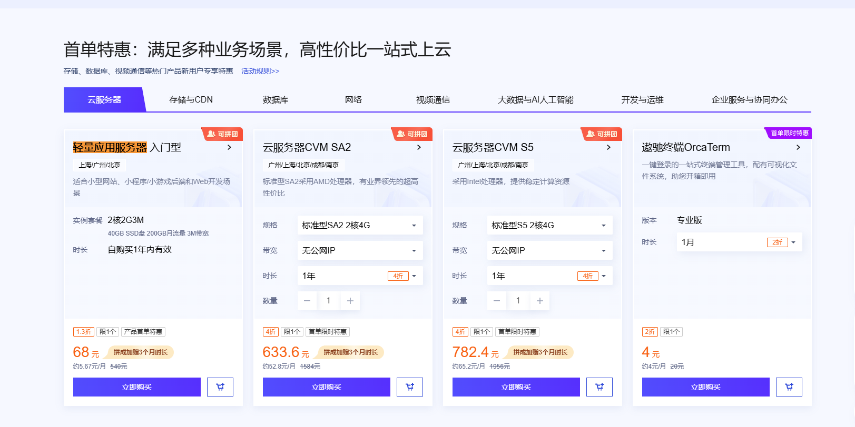Click struck-through price 1584元
855x427 pixels.
(x=310, y=367)
